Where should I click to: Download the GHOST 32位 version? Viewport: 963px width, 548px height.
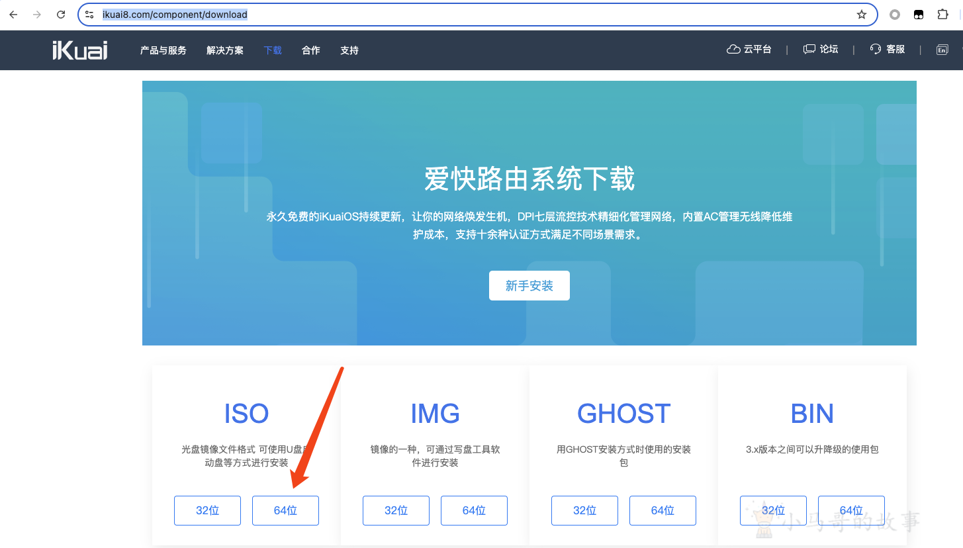point(584,510)
